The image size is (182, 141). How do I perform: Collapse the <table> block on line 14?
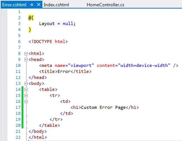[26, 89]
